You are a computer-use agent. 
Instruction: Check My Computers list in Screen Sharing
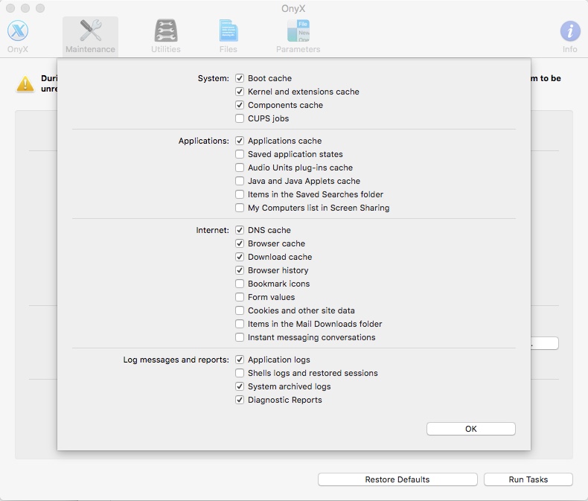(x=240, y=208)
